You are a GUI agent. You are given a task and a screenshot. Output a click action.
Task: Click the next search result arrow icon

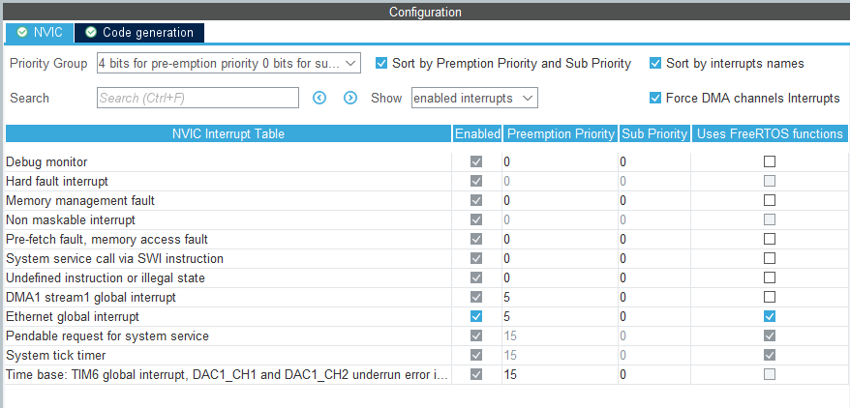350,98
